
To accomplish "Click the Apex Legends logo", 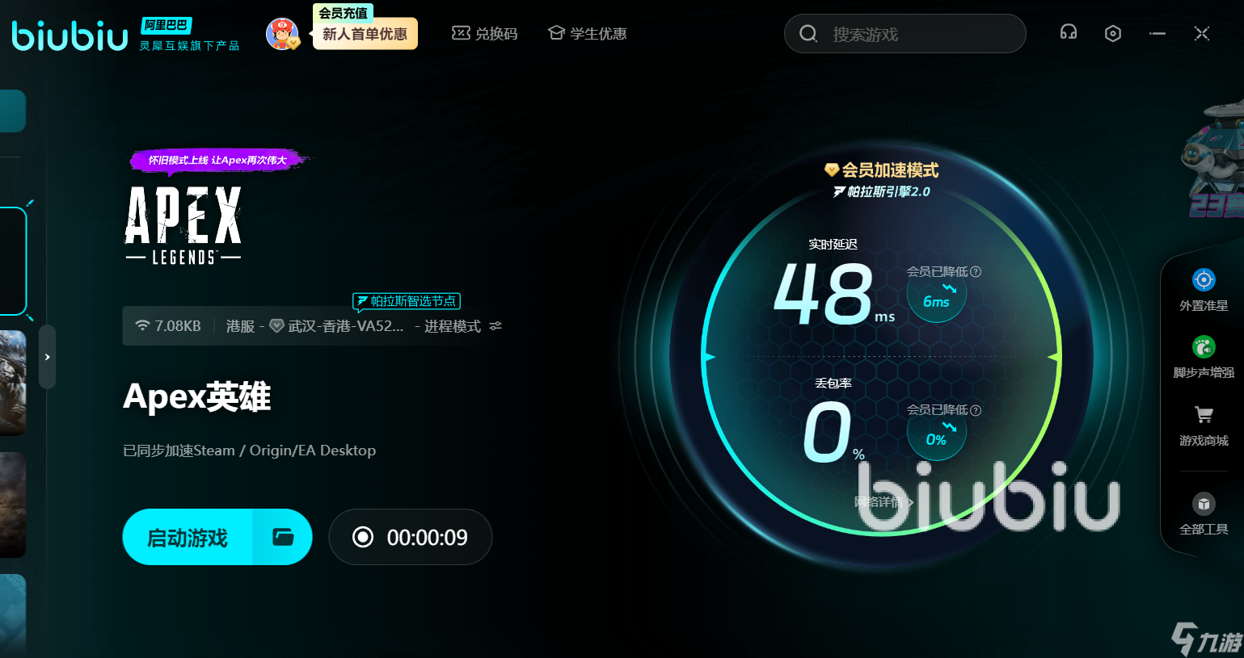I will [x=183, y=226].
